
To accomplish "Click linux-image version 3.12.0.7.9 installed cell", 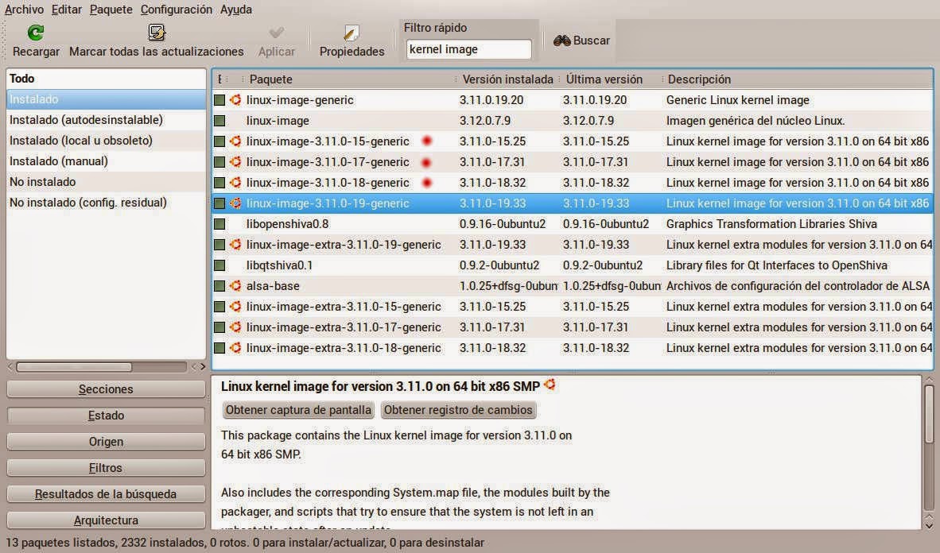I will click(x=485, y=121).
